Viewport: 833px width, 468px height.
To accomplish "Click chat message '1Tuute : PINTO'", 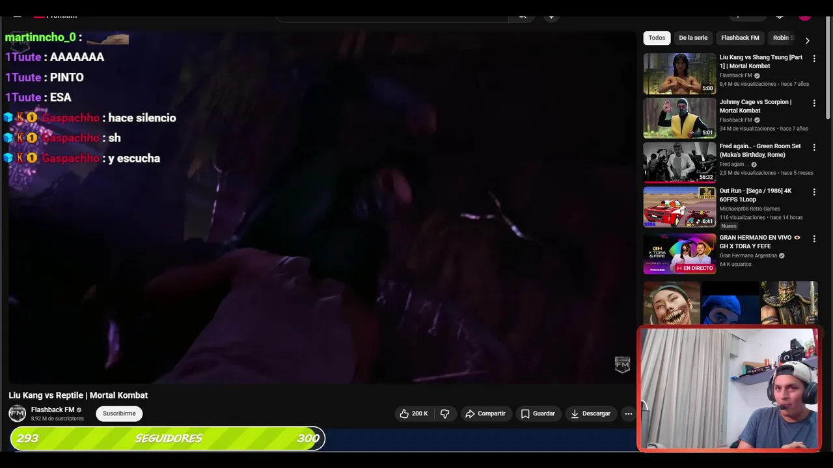I will click(44, 77).
